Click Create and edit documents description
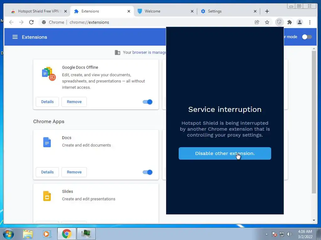The width and height of the screenshot is (321, 240). click(x=87, y=145)
